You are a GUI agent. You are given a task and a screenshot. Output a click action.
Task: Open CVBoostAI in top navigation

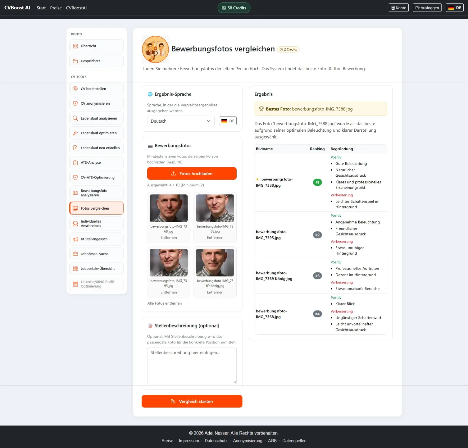click(76, 8)
